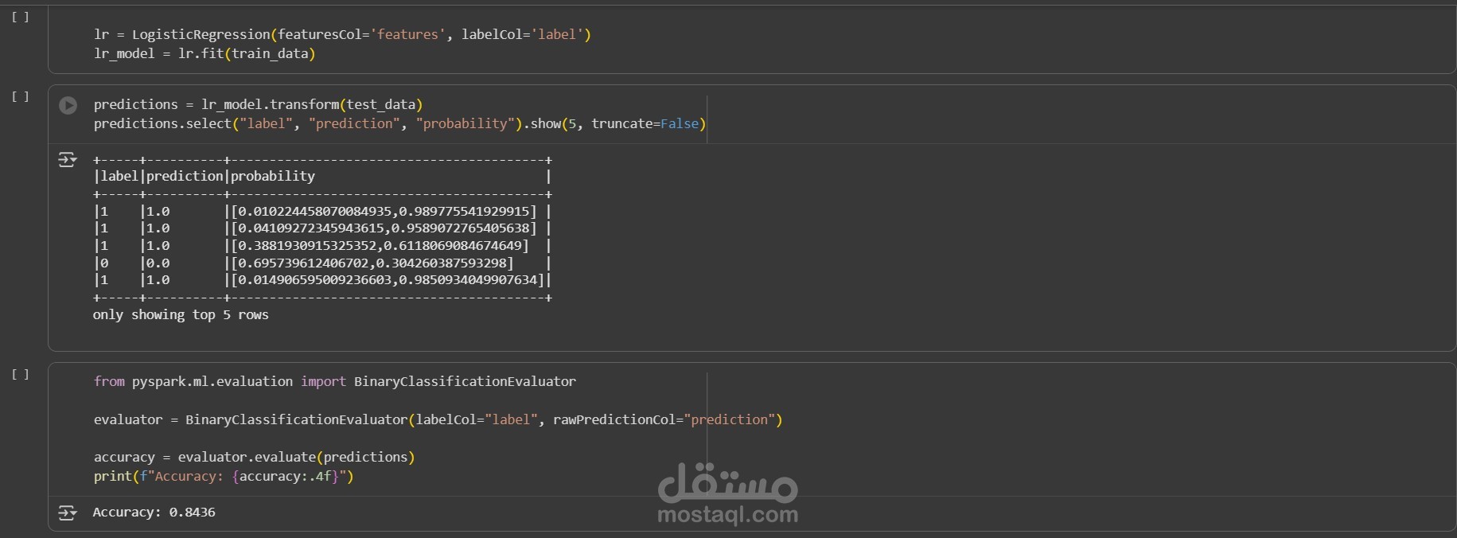The image size is (1457, 538).
Task: Click execution bracket of evaluator cell
Action: [x=21, y=374]
